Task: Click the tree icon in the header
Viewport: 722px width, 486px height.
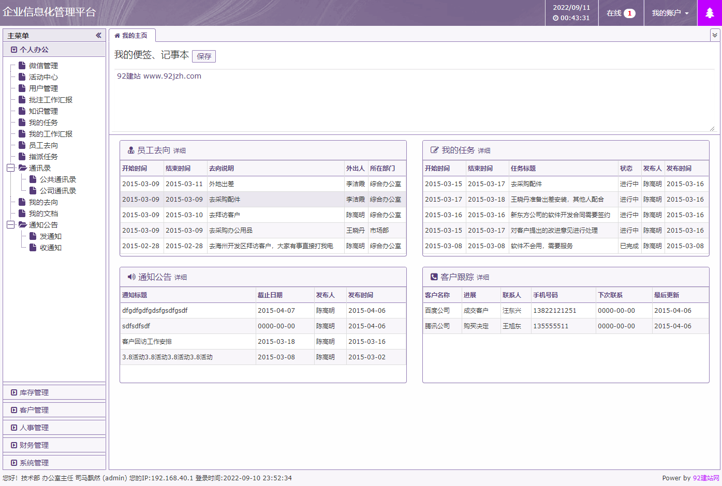Action: [710, 13]
